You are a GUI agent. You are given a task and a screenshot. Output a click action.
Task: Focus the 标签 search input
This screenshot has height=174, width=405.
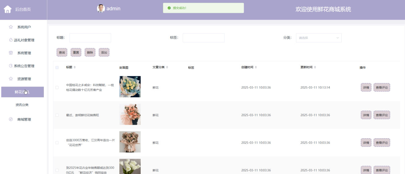click(204, 38)
